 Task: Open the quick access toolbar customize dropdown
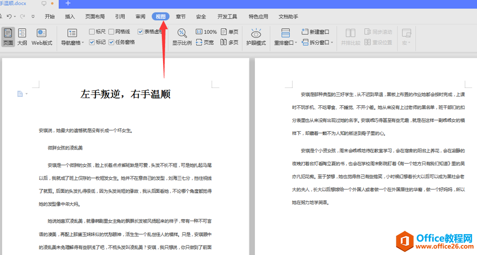[33, 17]
